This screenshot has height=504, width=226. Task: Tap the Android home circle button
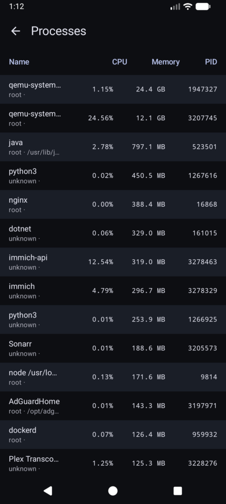tap(113, 491)
